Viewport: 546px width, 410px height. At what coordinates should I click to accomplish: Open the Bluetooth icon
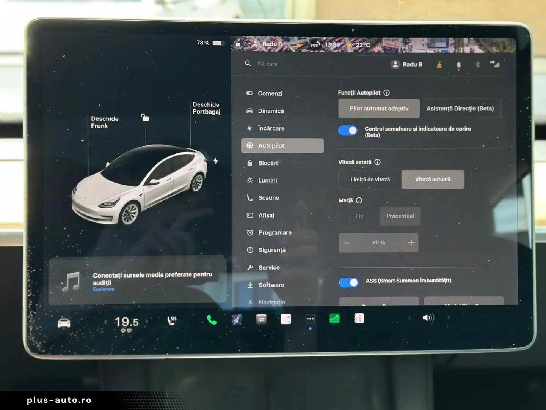(477, 65)
